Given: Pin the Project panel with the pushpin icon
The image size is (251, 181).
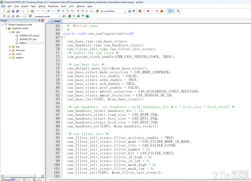Looking at the screenshot, I should (x=39, y=21).
